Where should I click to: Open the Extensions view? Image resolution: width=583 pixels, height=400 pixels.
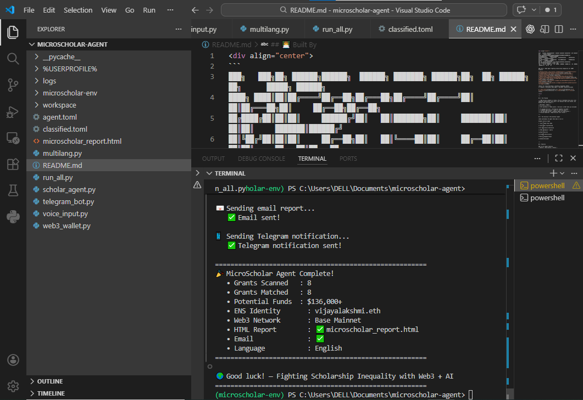click(x=13, y=164)
